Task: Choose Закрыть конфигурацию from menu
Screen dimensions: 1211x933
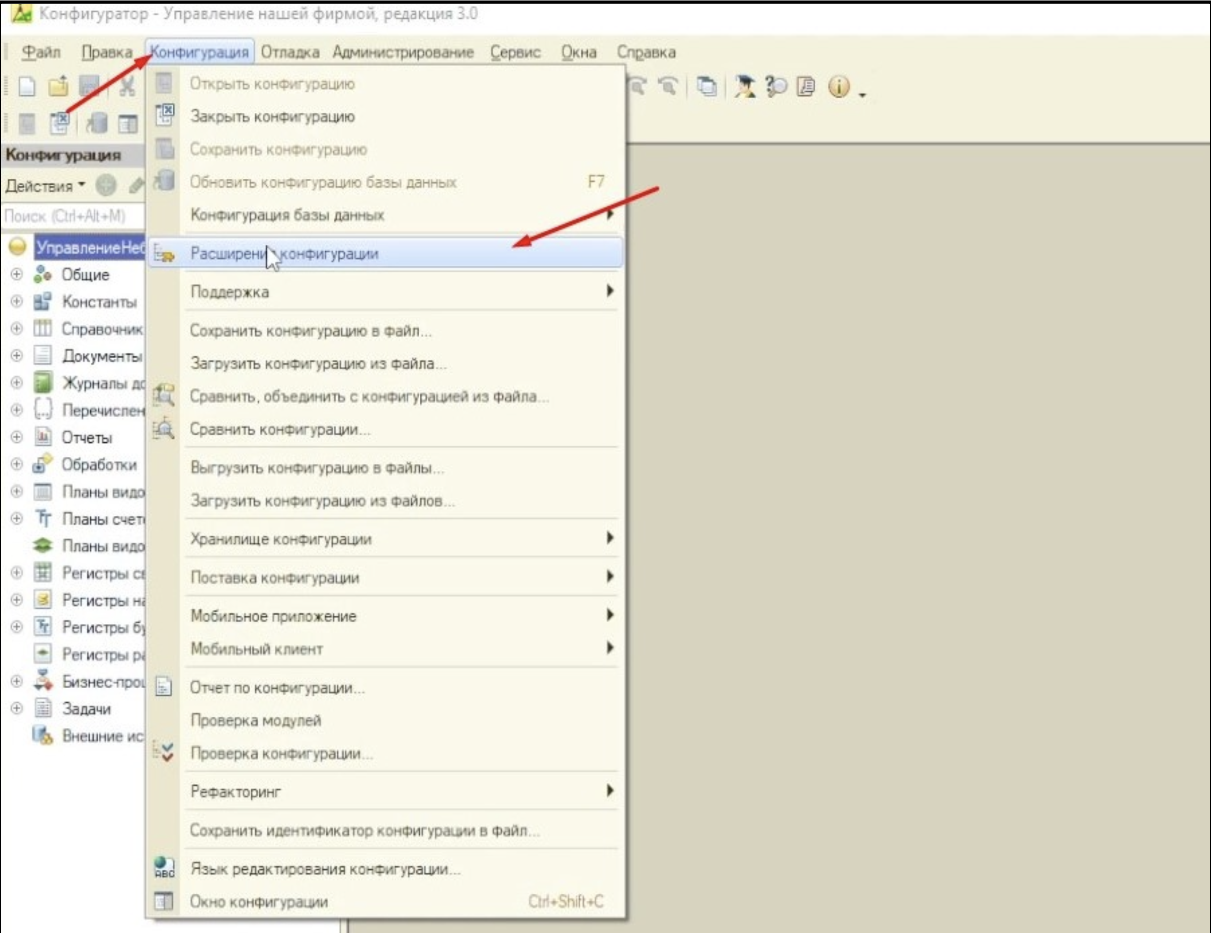Action: coord(386,116)
